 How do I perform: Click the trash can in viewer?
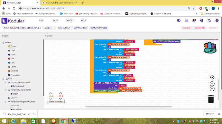211,99
